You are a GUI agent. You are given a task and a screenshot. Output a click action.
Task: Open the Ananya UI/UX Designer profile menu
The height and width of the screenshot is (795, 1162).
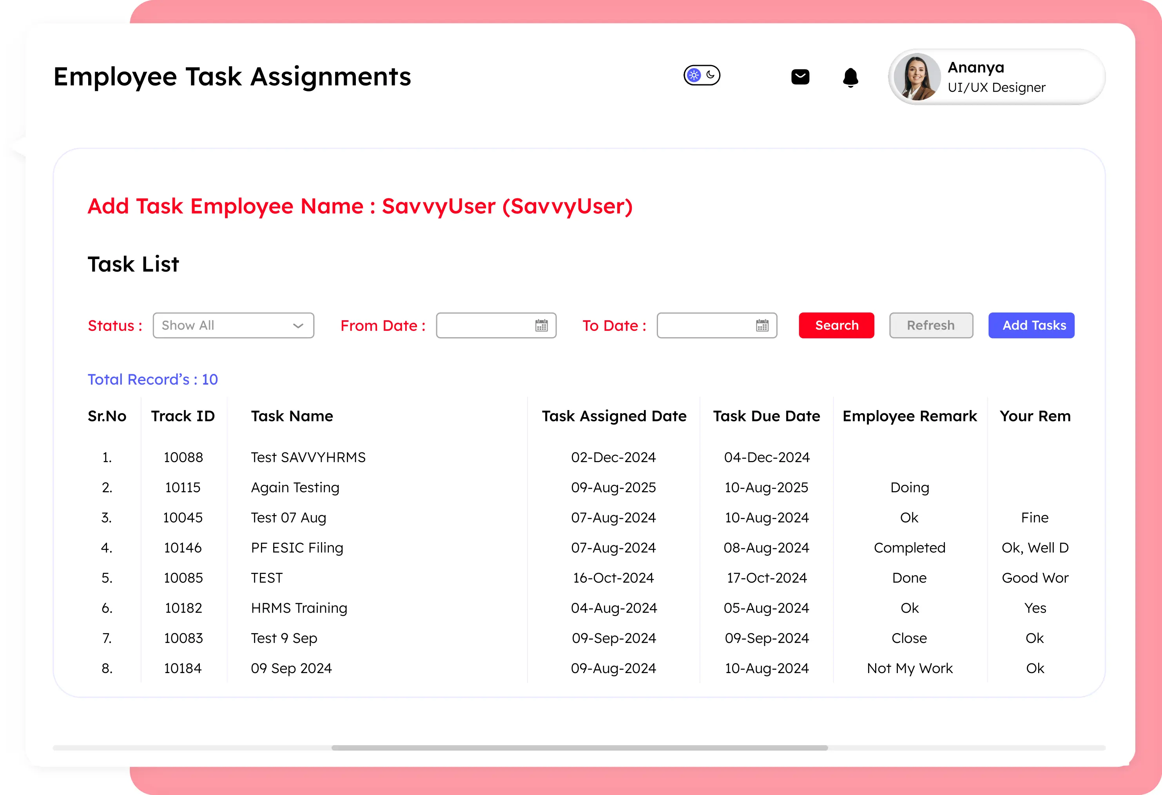coord(997,77)
